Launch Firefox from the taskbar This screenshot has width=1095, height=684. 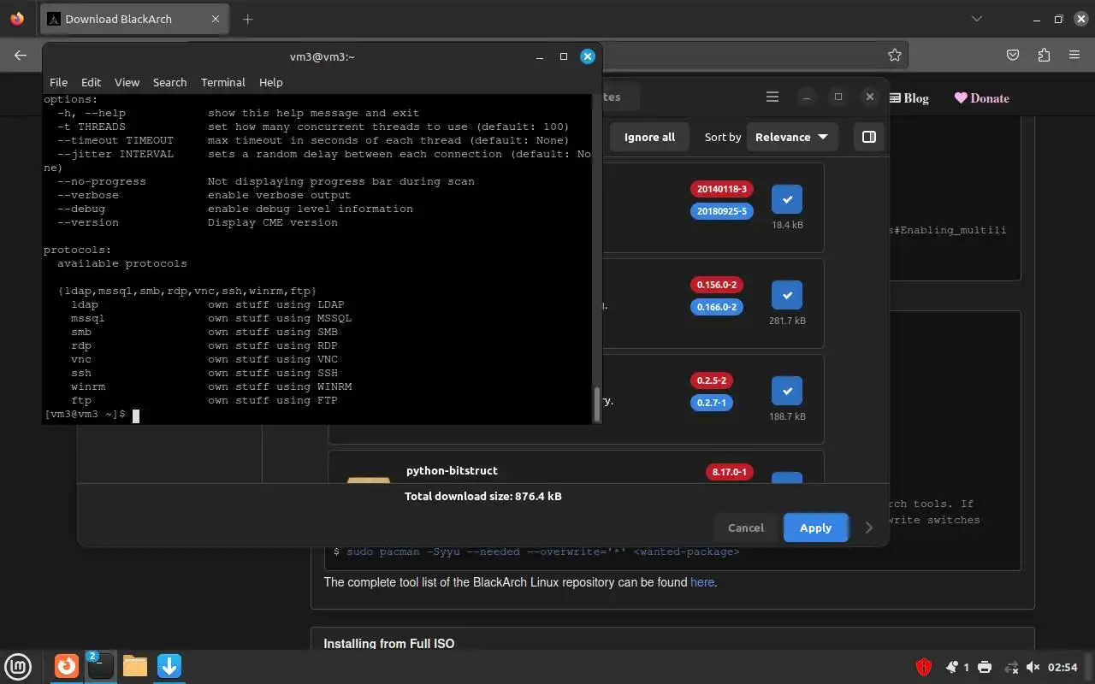pyautogui.click(x=67, y=666)
